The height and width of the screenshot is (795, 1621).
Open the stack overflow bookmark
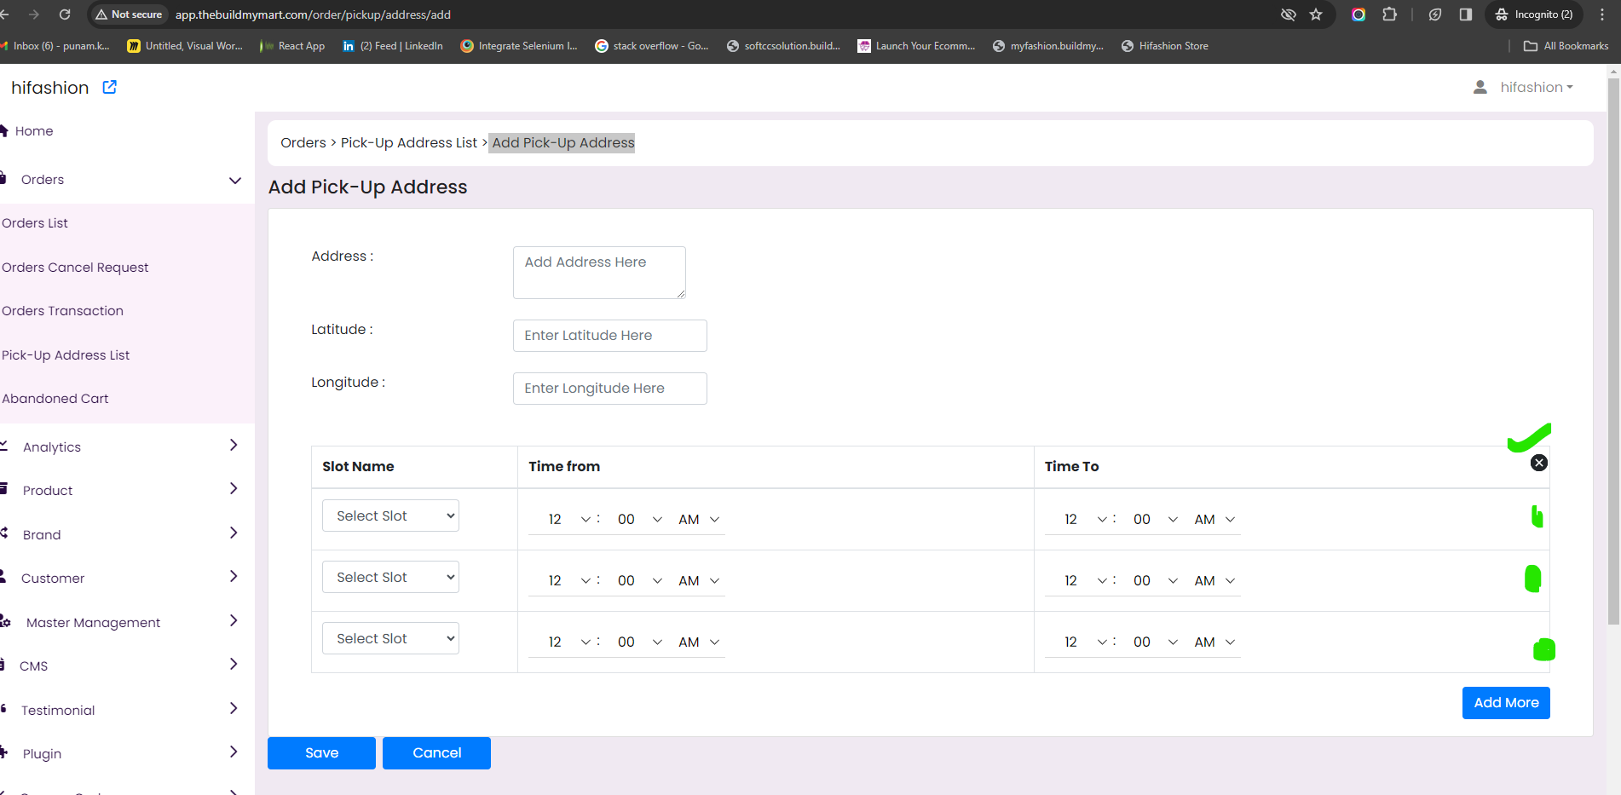coord(652,46)
